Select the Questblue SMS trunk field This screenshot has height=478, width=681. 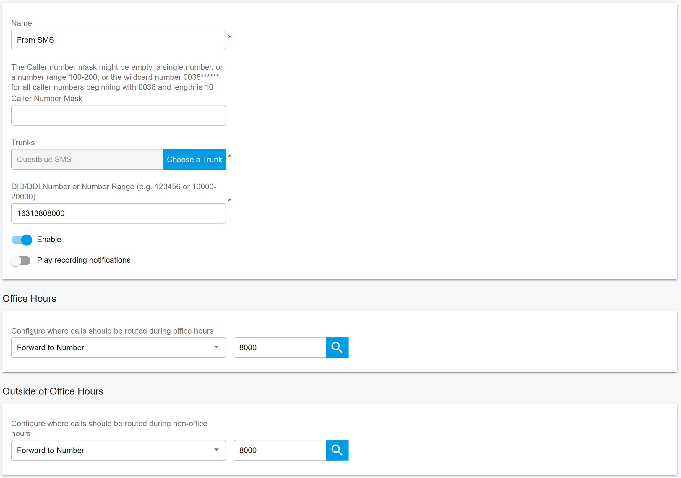coord(87,160)
